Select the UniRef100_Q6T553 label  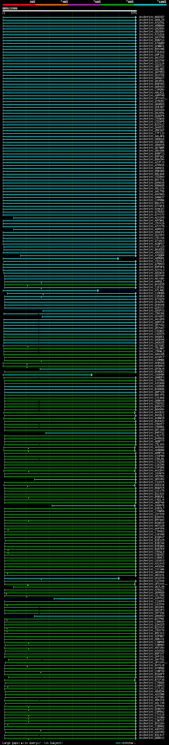click(152, 72)
